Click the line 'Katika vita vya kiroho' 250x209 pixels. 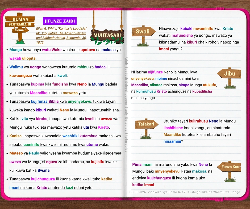[64, 119]
